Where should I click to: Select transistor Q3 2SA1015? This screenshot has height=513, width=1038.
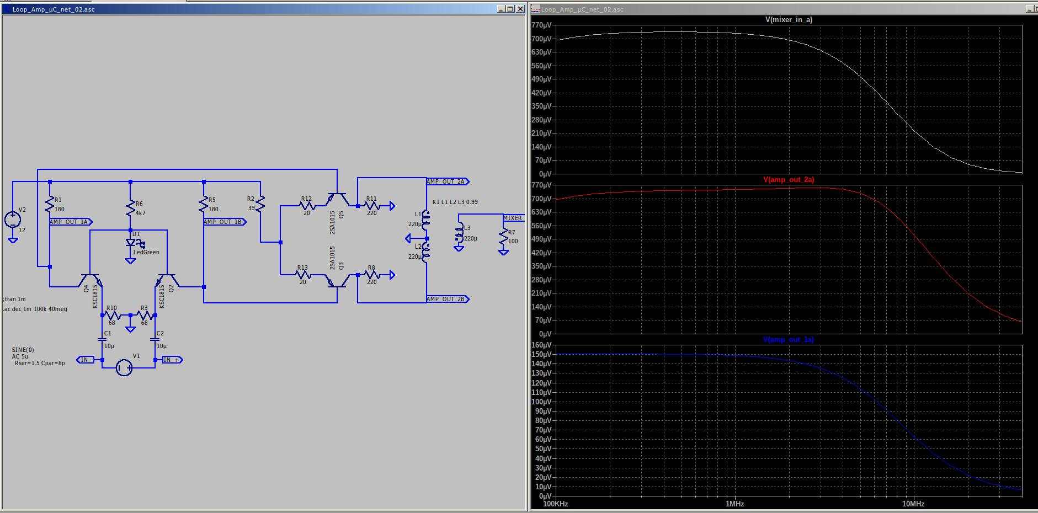click(x=337, y=281)
